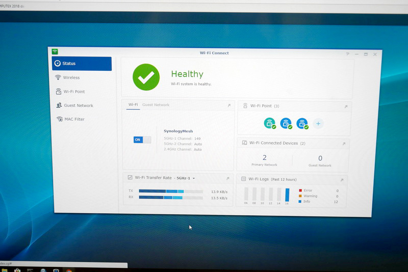Click the Wi-Fi Connect window title

pyautogui.click(x=214, y=53)
